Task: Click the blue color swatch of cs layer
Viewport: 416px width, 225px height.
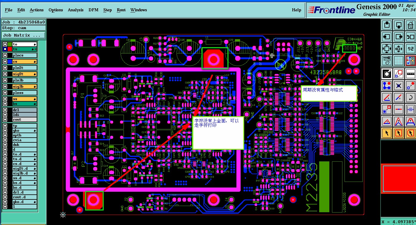Action: click(x=10, y=62)
